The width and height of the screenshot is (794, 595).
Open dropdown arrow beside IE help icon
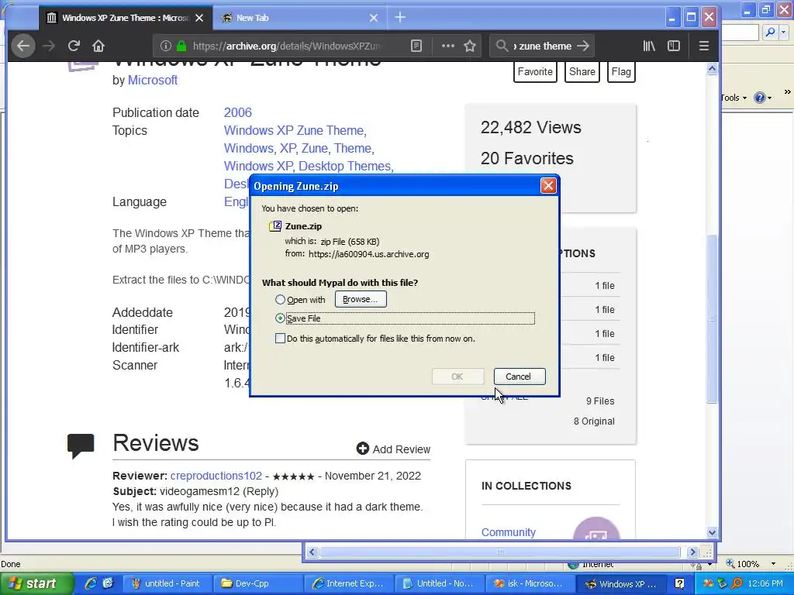coord(770,98)
